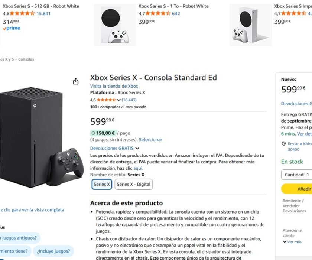Screen dimensions: 312x260
Task: Expand the rating breakdown chevron
Action: [119, 100]
